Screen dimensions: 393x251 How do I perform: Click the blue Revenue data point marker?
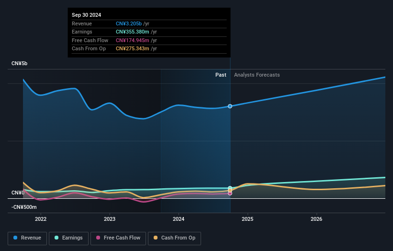coord(230,106)
